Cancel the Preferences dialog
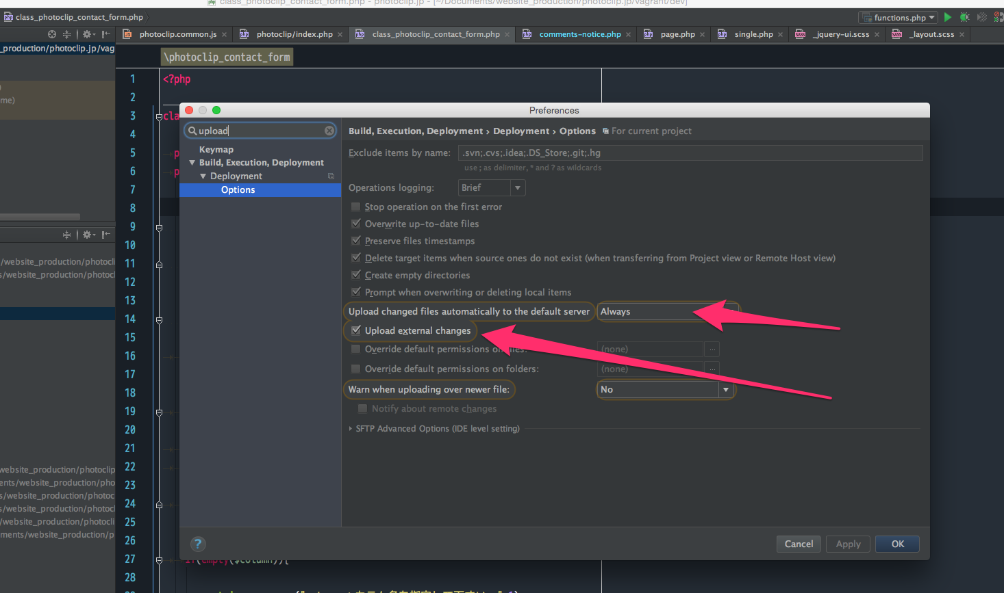Viewport: 1004px width, 593px height. tap(799, 544)
